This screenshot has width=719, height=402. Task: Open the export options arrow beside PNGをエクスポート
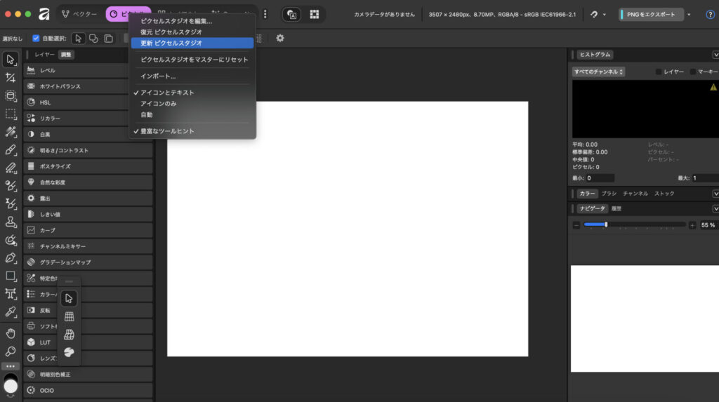pyautogui.click(x=689, y=14)
